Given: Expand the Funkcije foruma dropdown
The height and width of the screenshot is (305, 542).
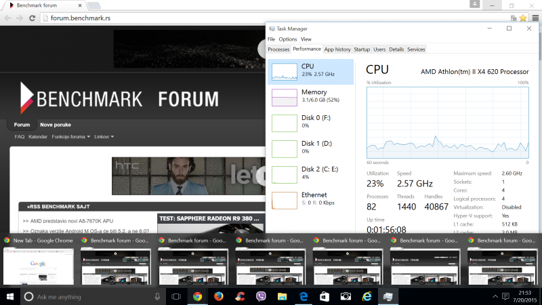Looking at the screenshot, I should tap(71, 137).
